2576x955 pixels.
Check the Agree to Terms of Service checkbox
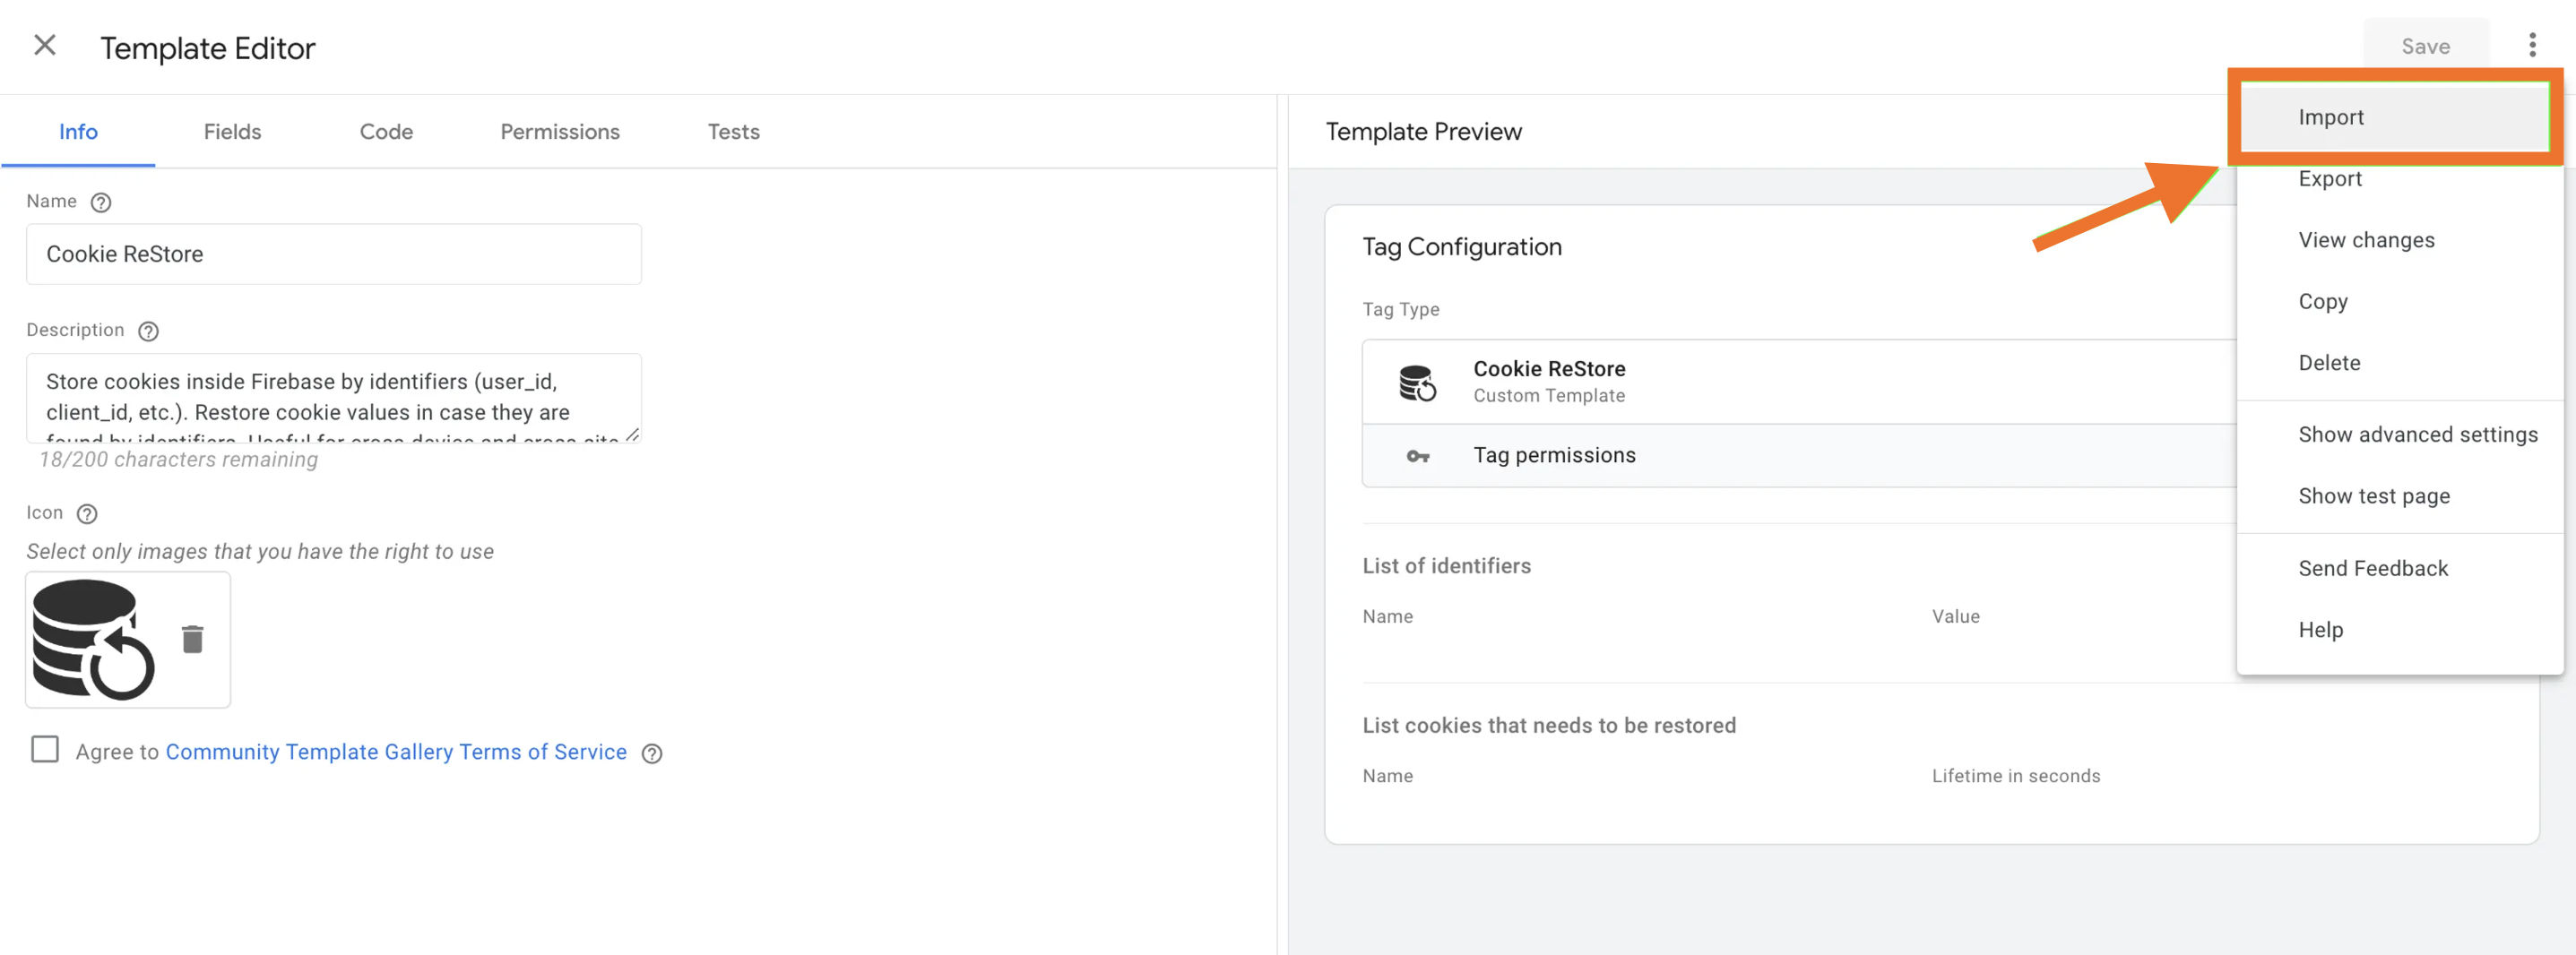[45, 750]
